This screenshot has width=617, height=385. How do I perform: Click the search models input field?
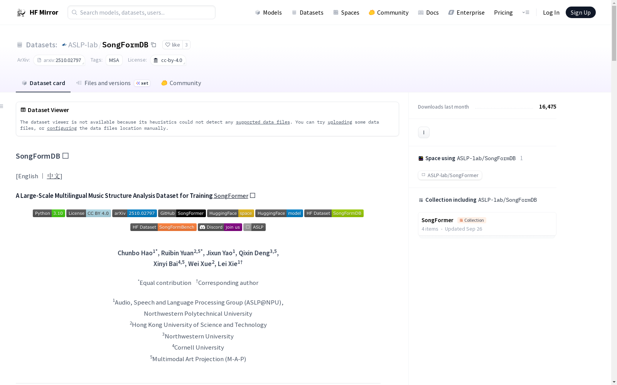(142, 12)
